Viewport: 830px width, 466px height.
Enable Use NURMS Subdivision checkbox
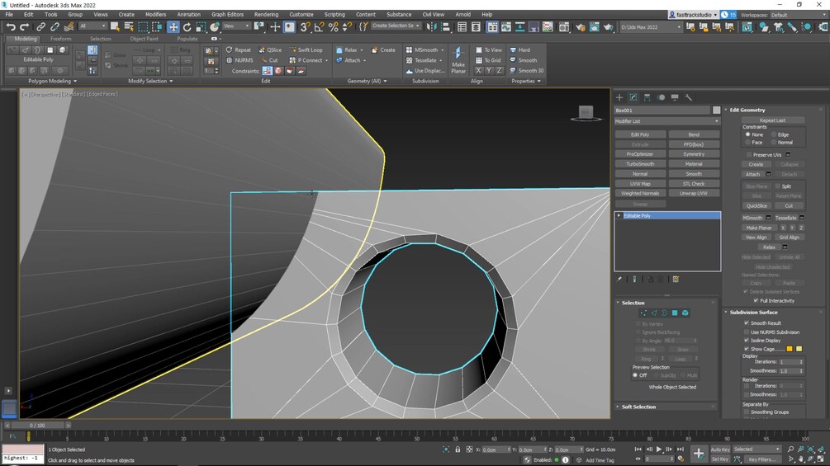(x=747, y=332)
